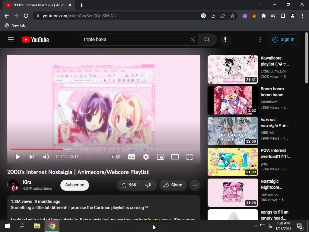Screen dimensions: 309x232
Task: Click the muted speaker tray icon
Action: click(270, 226)
